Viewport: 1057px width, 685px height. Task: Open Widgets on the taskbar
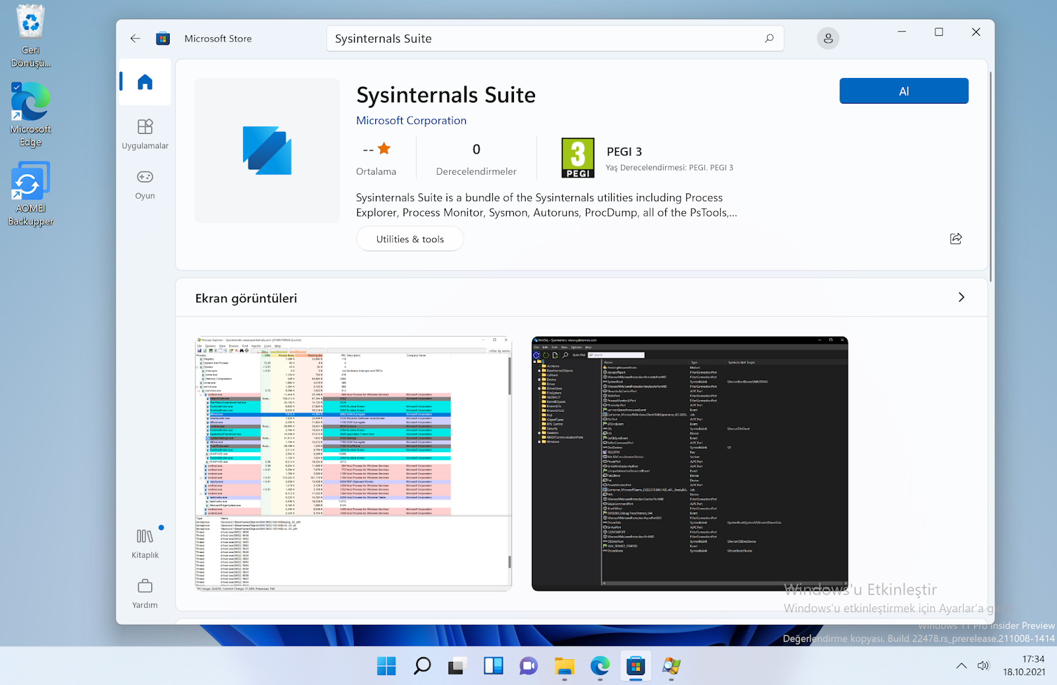pos(493,666)
